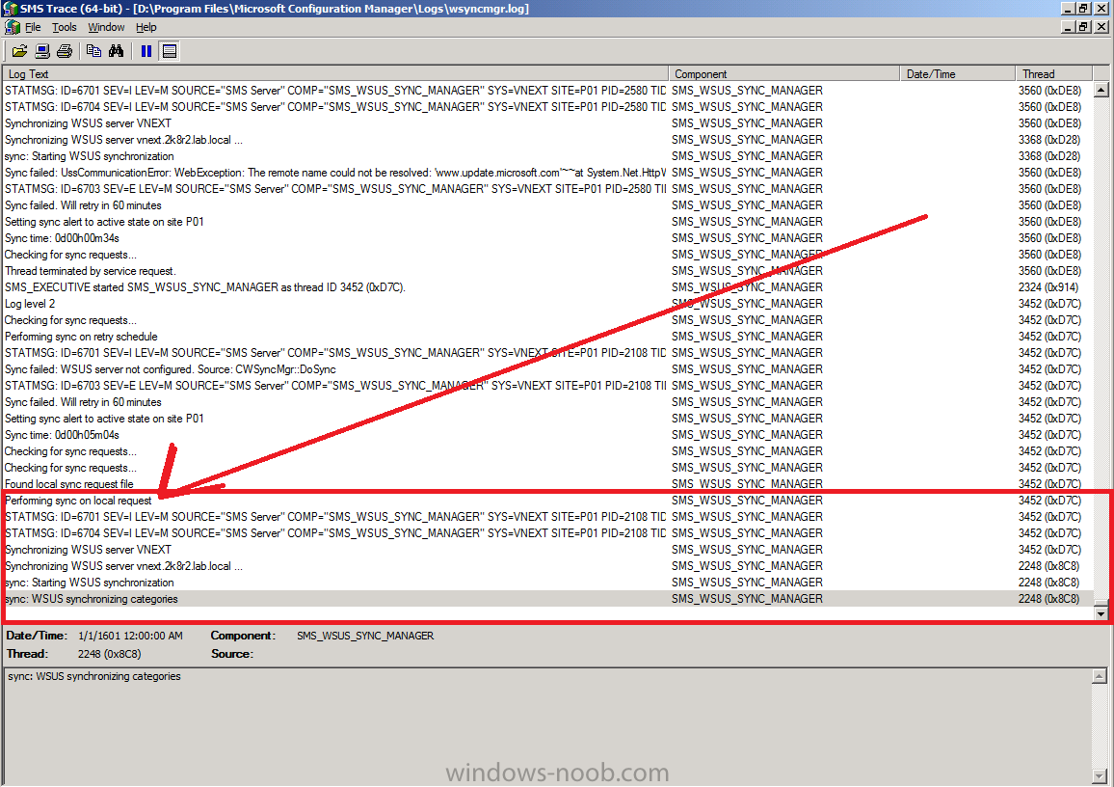Toggle the details pane toolbar icon
Viewport: 1114px width, 787px height.
point(169,51)
